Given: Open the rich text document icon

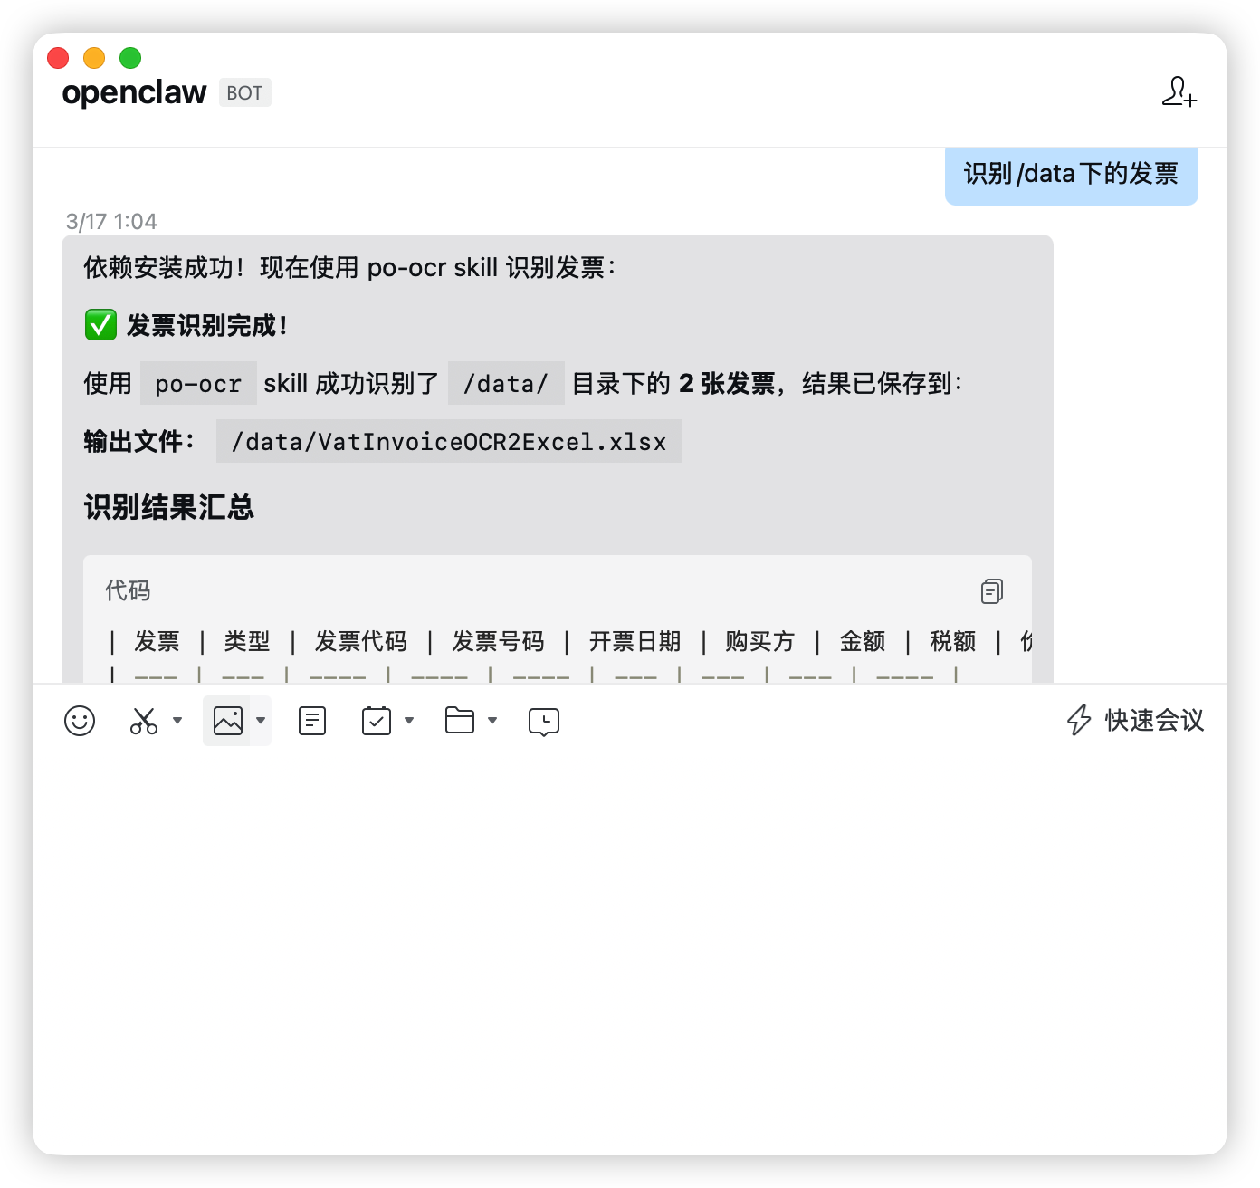Looking at the screenshot, I should [312, 721].
